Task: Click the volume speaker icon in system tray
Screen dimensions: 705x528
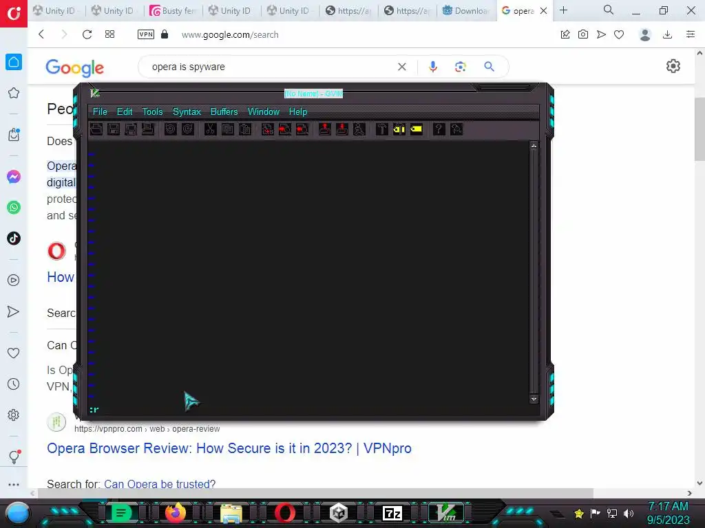Action: point(629,513)
